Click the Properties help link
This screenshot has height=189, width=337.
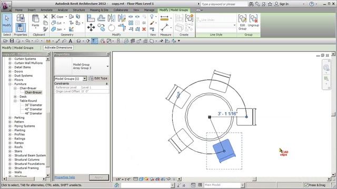tap(65, 177)
